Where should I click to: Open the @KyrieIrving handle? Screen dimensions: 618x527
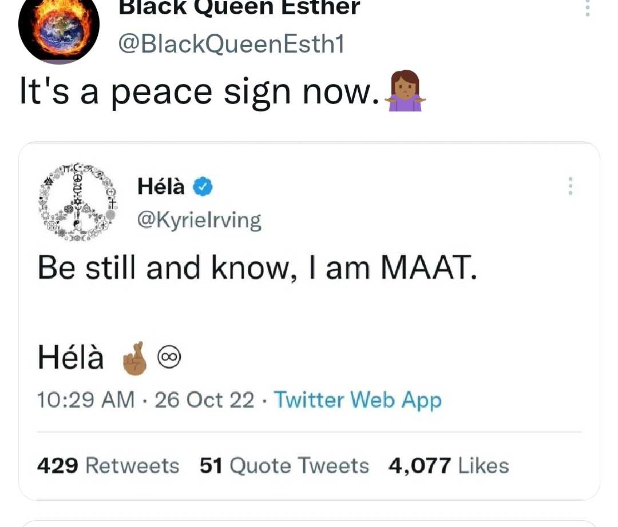tap(199, 221)
